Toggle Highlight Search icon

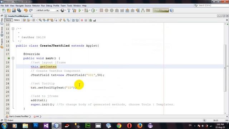52,20
